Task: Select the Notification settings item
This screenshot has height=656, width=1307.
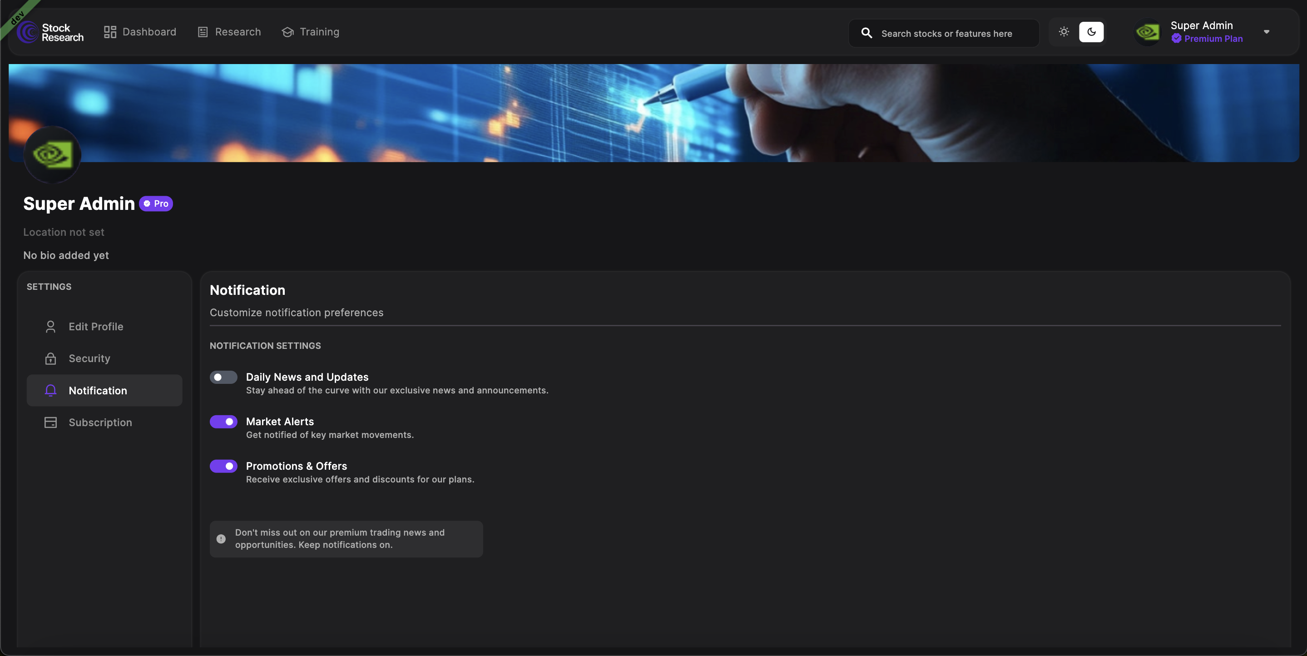Action: 104,390
